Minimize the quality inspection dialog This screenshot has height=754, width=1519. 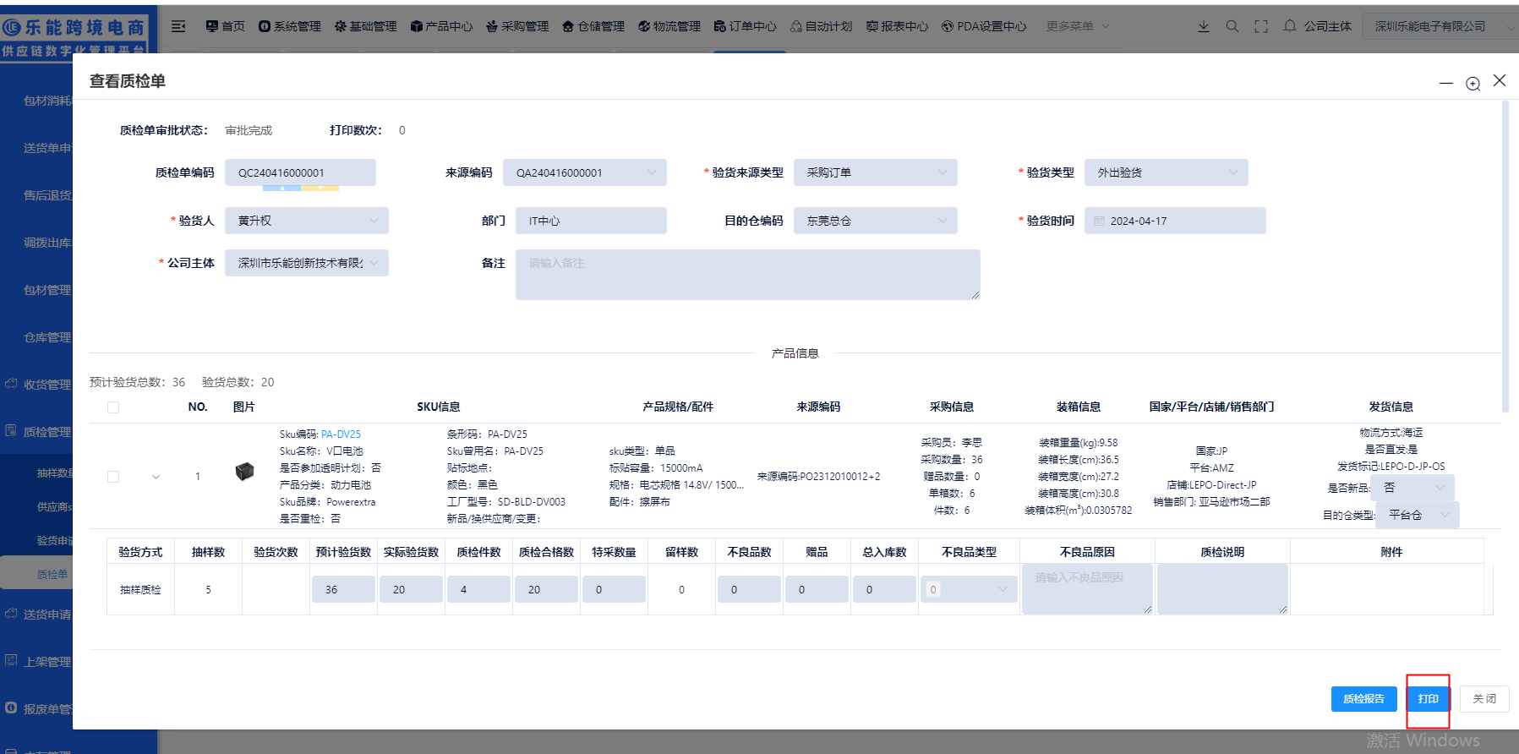coord(1446,84)
